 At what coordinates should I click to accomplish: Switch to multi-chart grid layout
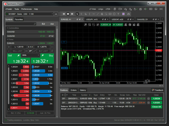64,14
